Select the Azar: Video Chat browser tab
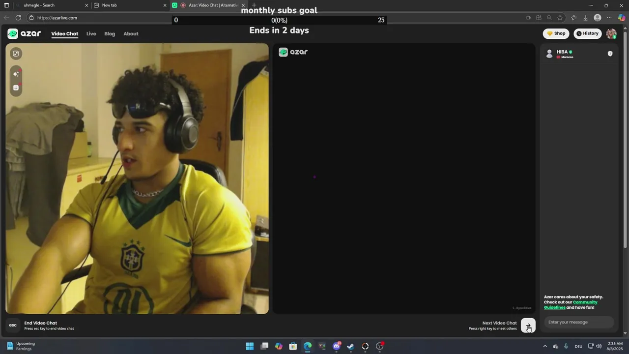The image size is (629, 354). point(209,5)
